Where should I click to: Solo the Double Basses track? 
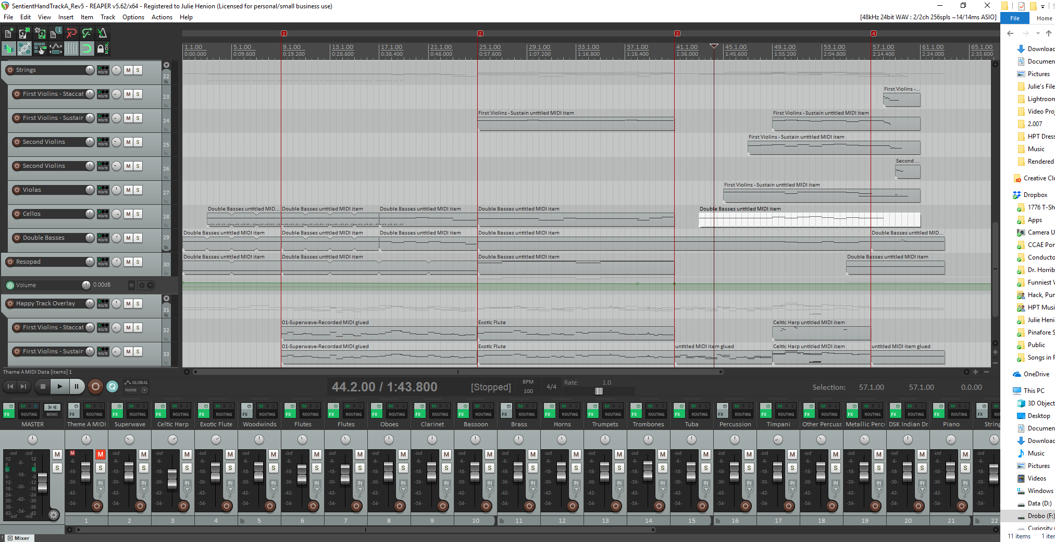tap(138, 238)
